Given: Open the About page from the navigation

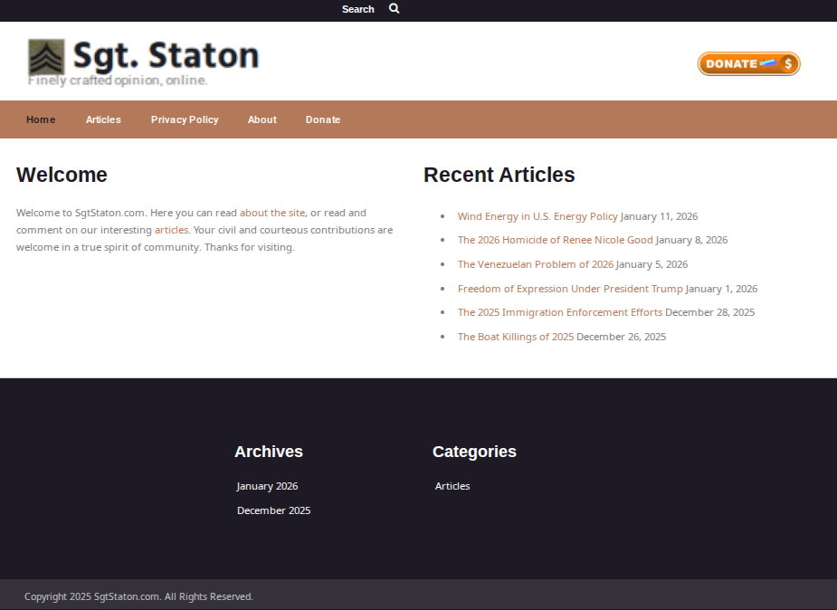Looking at the screenshot, I should (x=262, y=119).
